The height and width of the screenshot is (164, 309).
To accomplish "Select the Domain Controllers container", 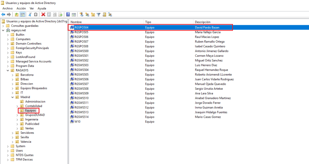I will tap(28, 43).
